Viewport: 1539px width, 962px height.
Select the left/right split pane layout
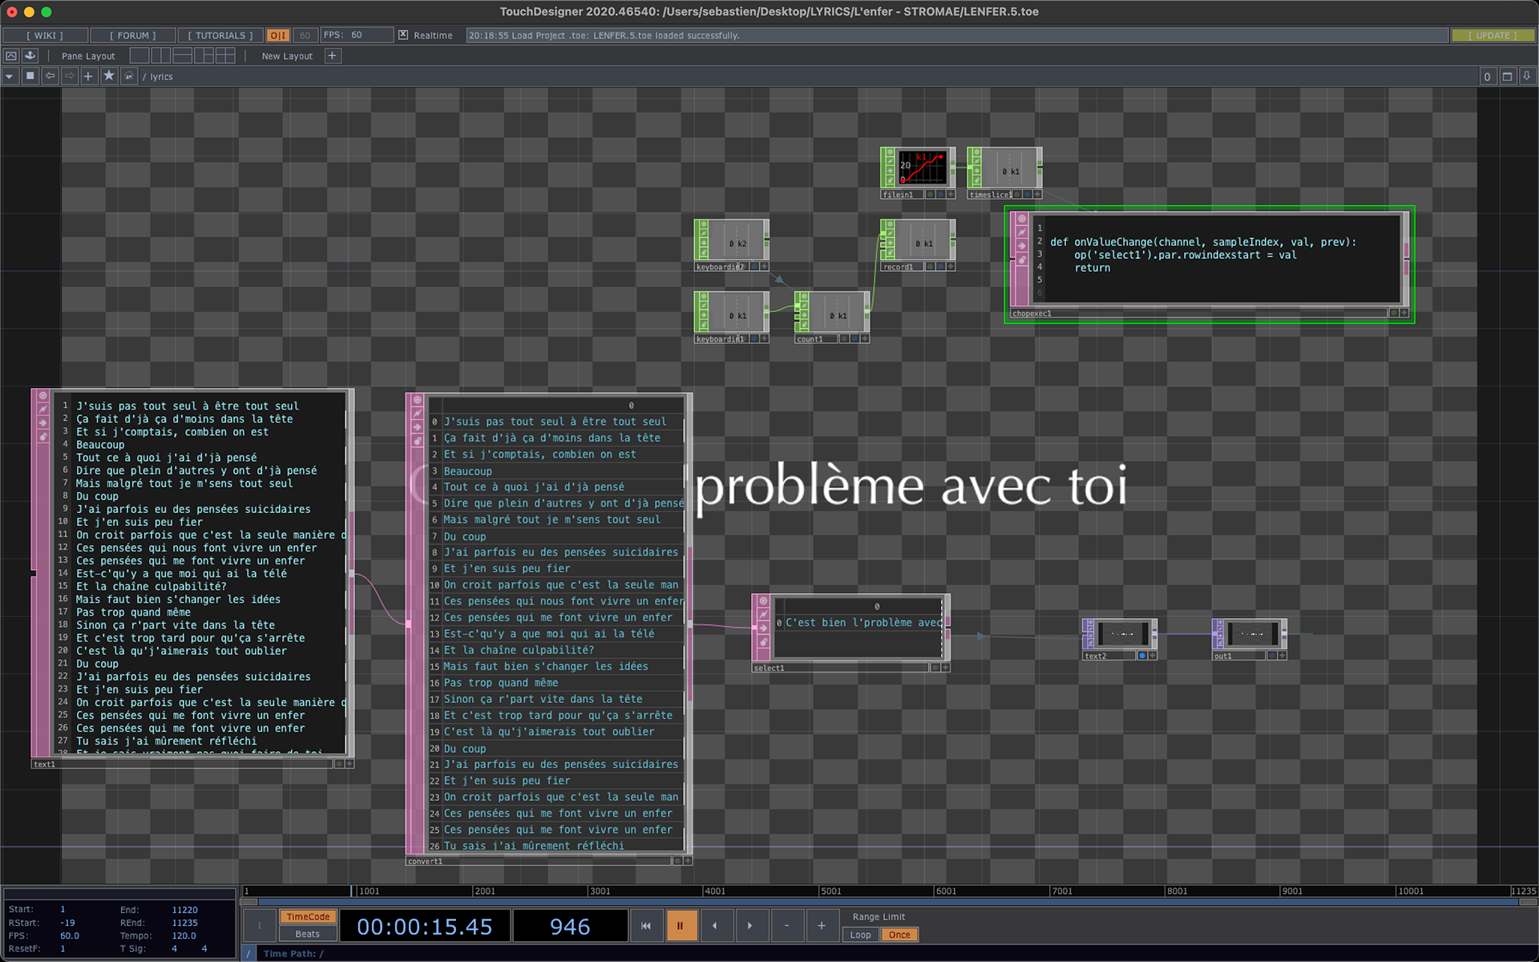point(160,55)
